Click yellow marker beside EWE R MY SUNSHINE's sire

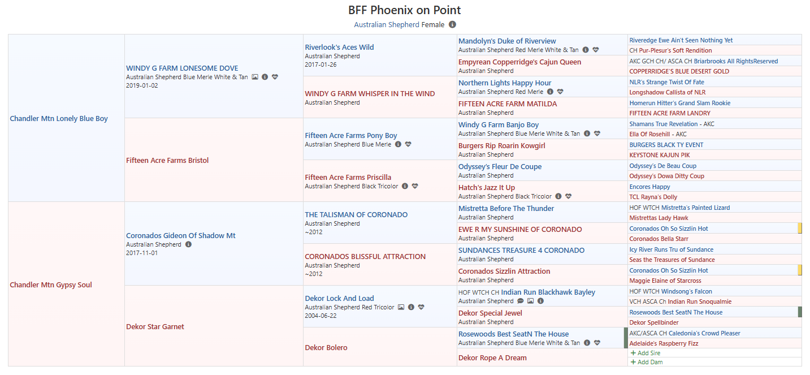(800, 229)
